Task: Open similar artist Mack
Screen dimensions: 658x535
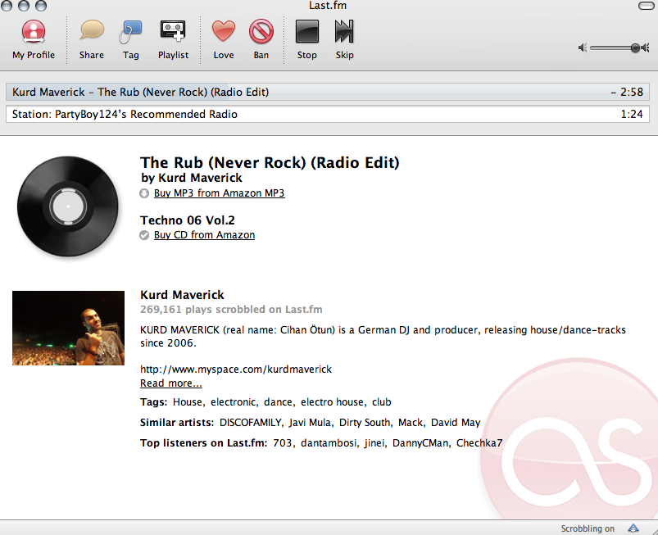Action: [411, 423]
